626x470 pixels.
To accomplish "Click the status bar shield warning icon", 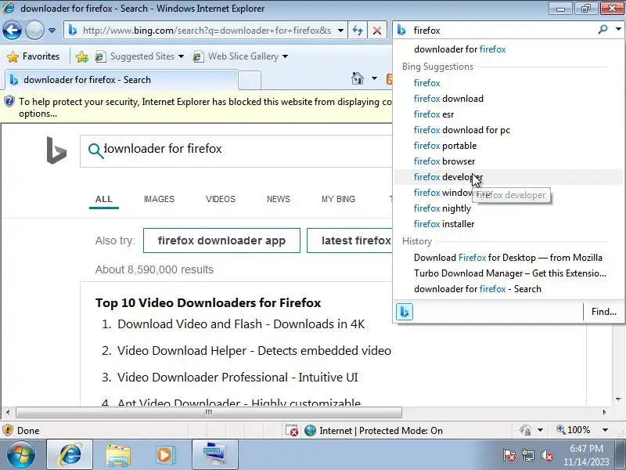I will (x=8, y=430).
